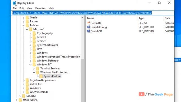Viewport: 181px width, 102px height.
Task: Open the File menu
Action: click(14, 8)
